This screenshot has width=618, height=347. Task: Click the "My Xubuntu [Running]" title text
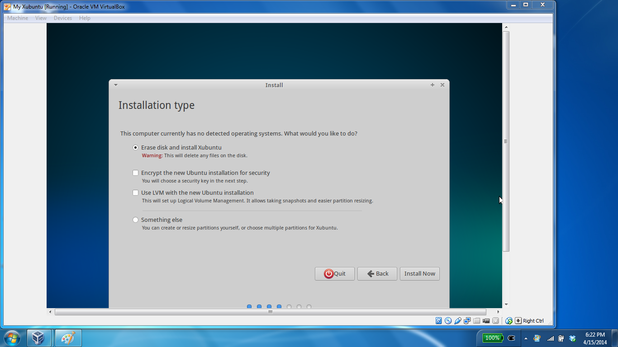pyautogui.click(x=69, y=7)
